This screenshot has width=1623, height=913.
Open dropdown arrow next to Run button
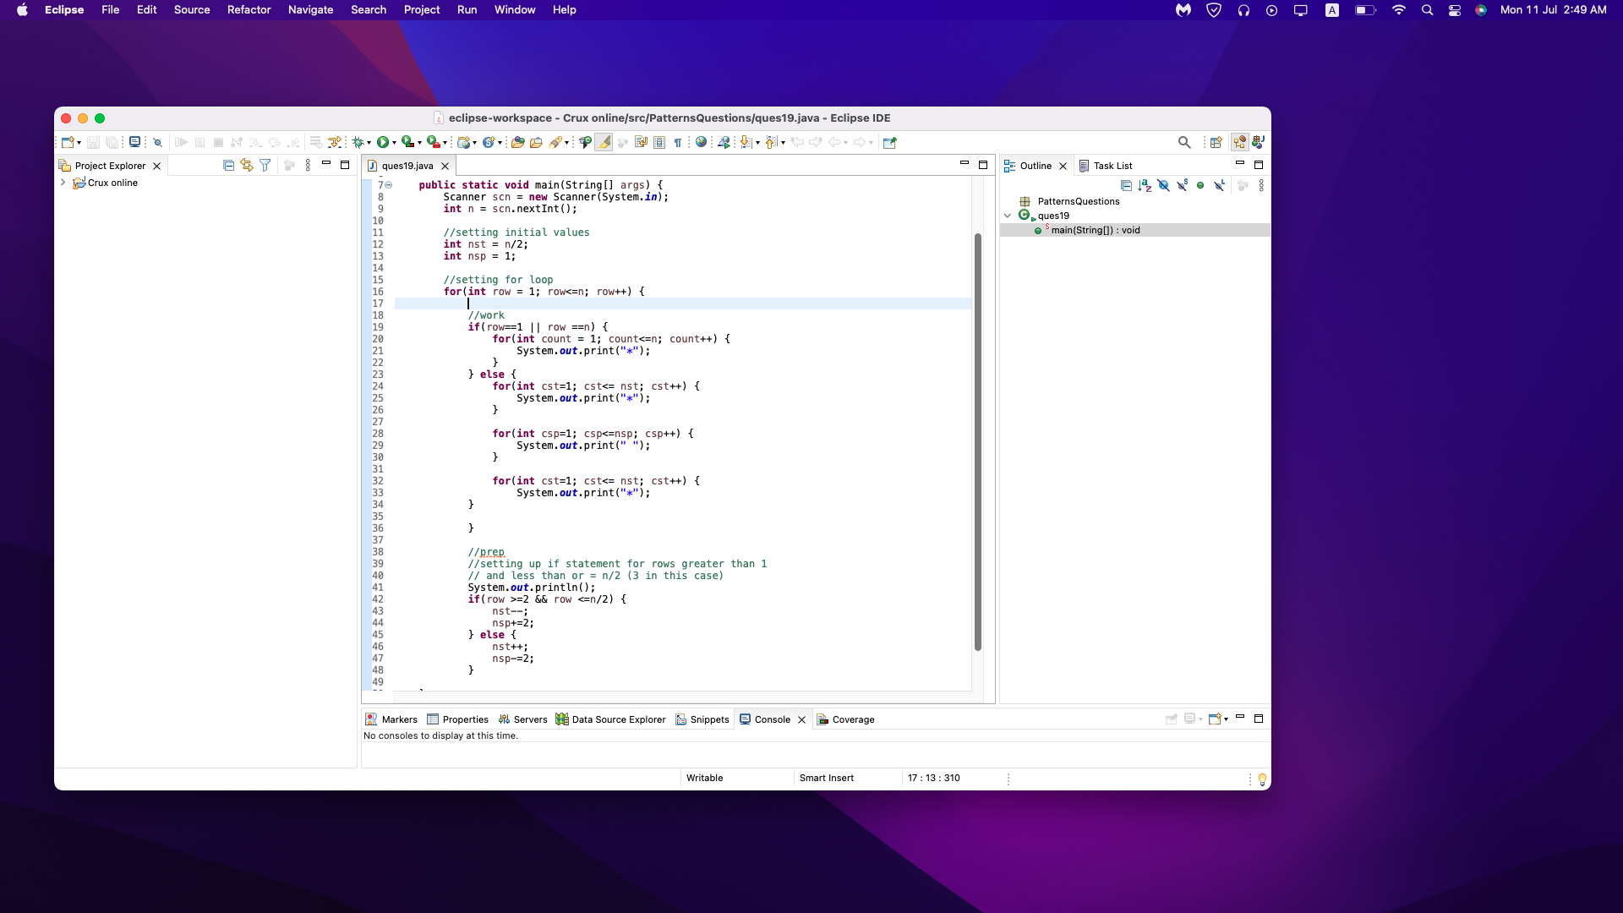(x=394, y=143)
